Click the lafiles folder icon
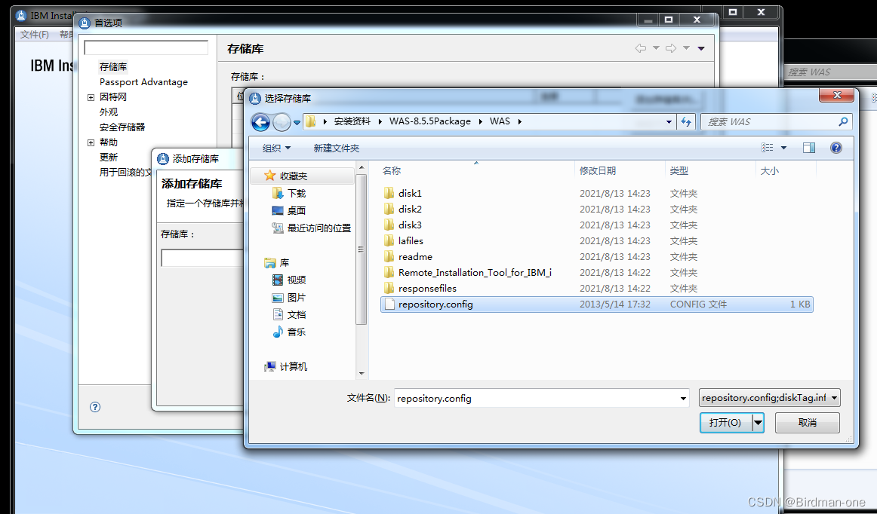 click(x=389, y=241)
